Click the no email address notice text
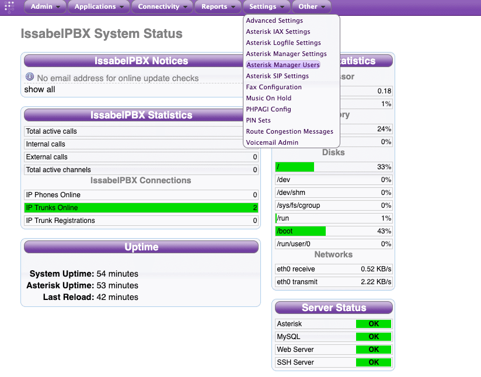Viewport: 481px width, 377px height. pos(117,78)
